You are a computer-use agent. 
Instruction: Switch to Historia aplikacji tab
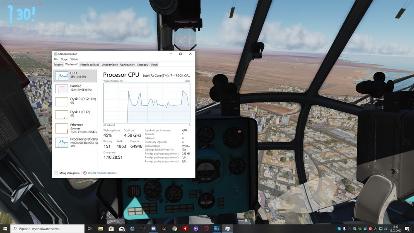point(90,65)
